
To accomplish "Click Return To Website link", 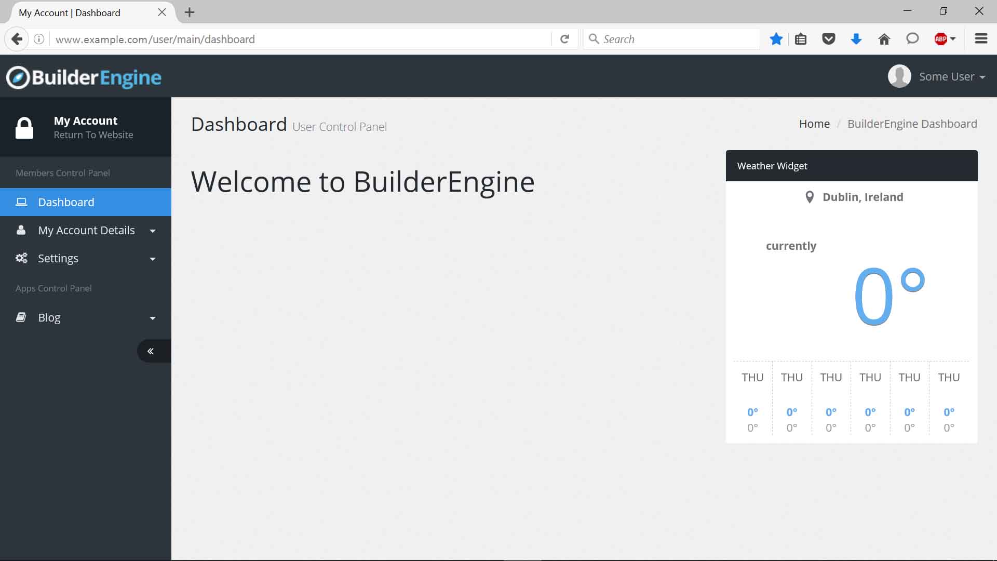I will (x=93, y=135).
